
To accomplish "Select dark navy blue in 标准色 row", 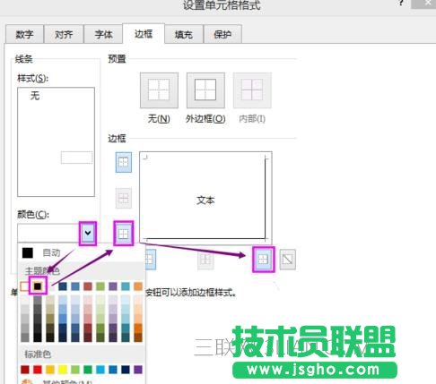I will pyautogui.click(x=126, y=370).
